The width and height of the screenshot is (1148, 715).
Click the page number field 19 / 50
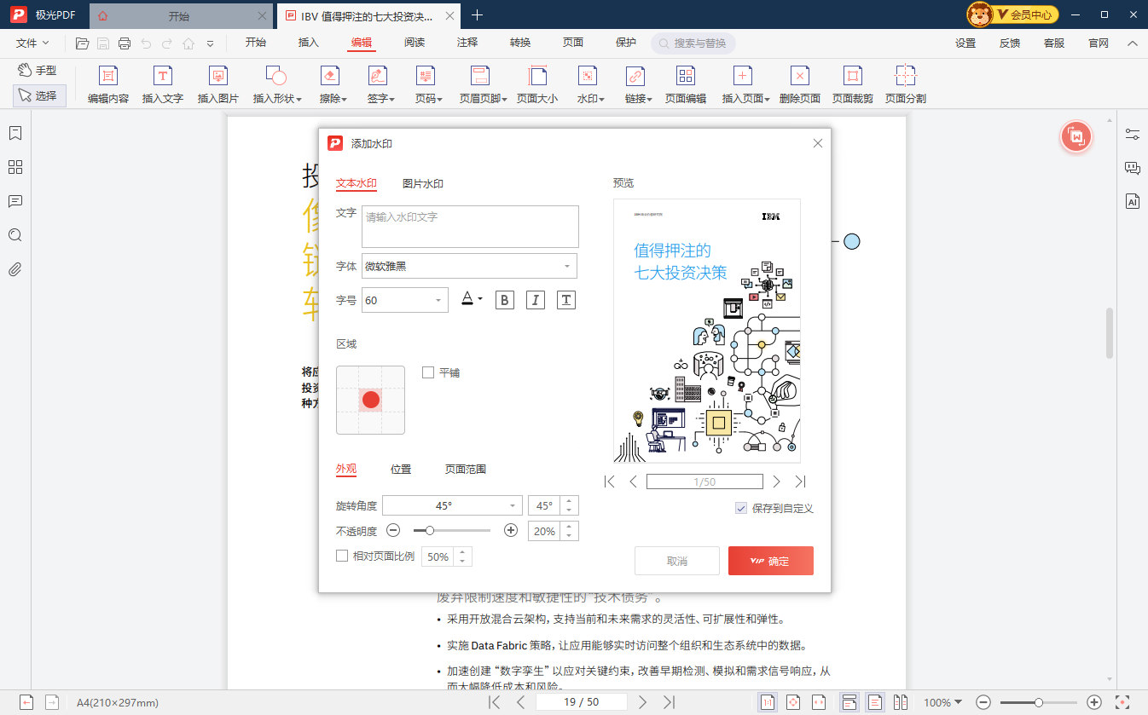click(582, 702)
